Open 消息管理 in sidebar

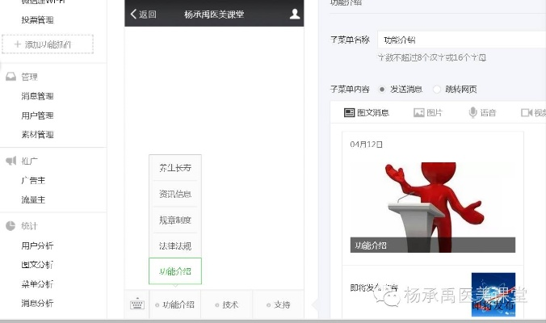tap(37, 96)
